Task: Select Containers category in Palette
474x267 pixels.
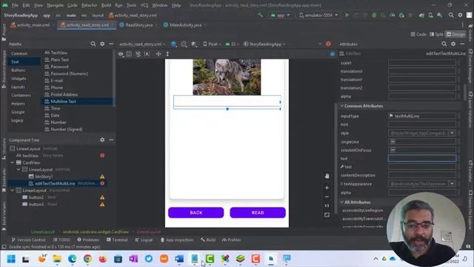Action: [21, 95]
